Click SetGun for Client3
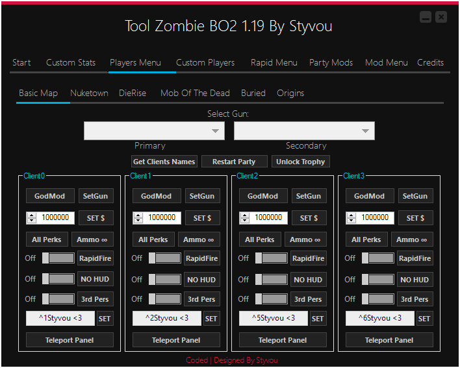Screen dimensions: 460x368 [415, 196]
